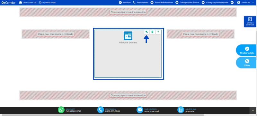257x116 pixels.
Task: Expand the camila.alv... user account dropdown
Action: click(245, 3)
